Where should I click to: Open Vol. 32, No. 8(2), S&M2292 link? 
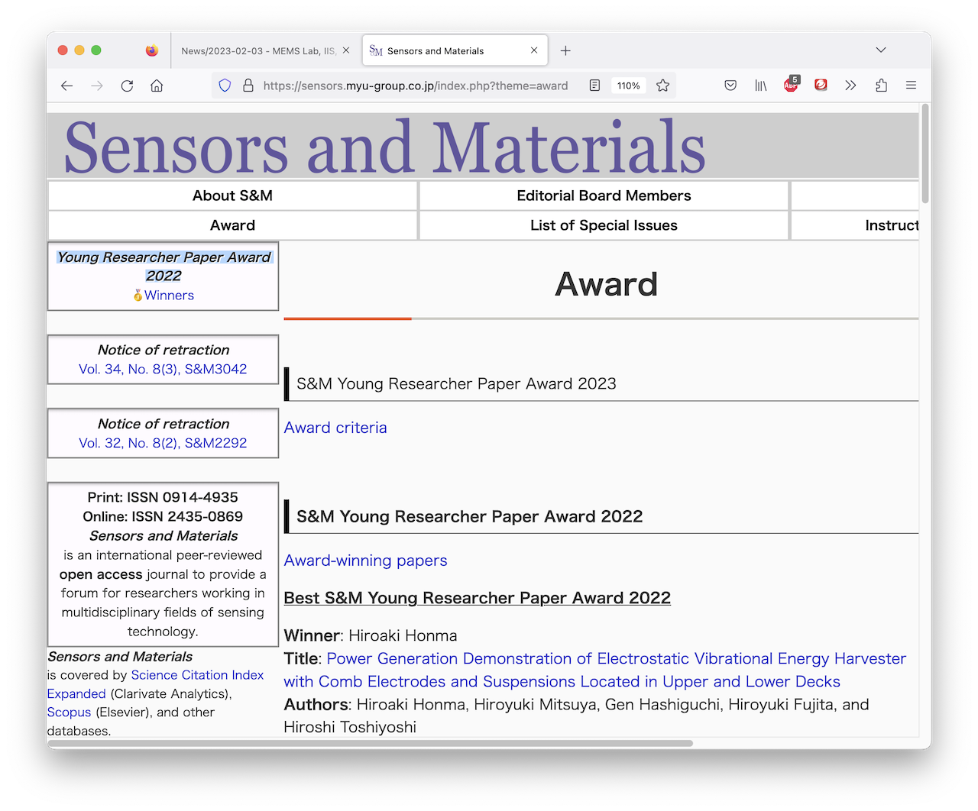click(x=163, y=443)
